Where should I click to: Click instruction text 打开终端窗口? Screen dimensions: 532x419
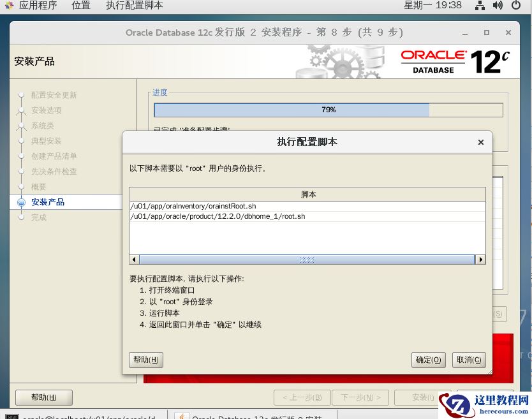pyautogui.click(x=172, y=290)
